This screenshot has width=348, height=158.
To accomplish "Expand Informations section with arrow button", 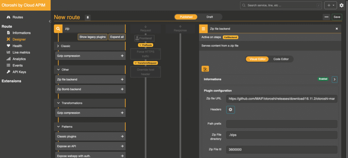I will coord(334,79).
